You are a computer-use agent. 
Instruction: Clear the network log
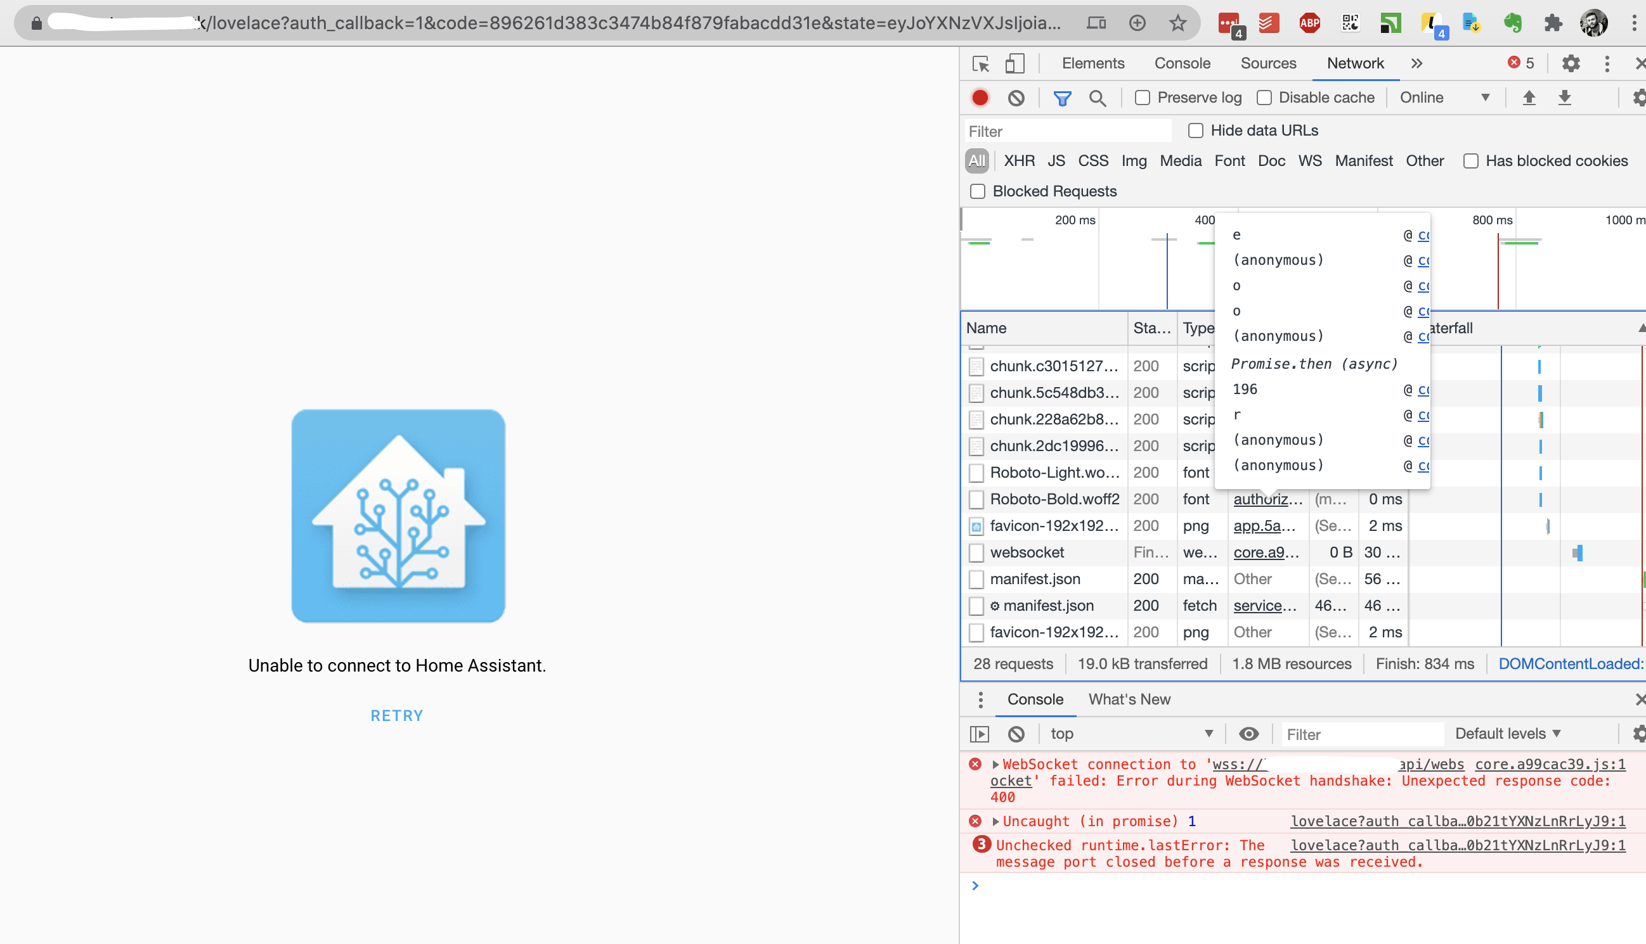tap(1016, 98)
